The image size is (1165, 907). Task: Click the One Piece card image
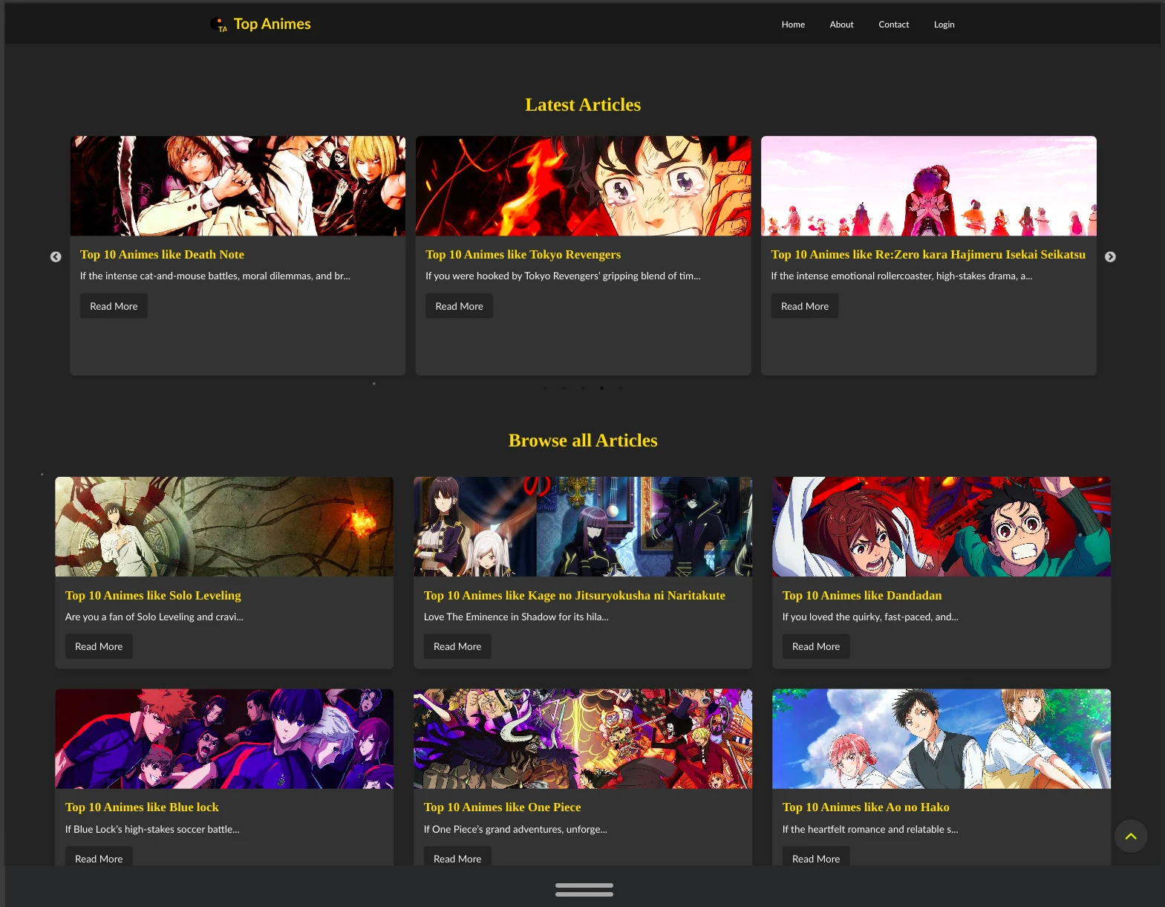[583, 739]
